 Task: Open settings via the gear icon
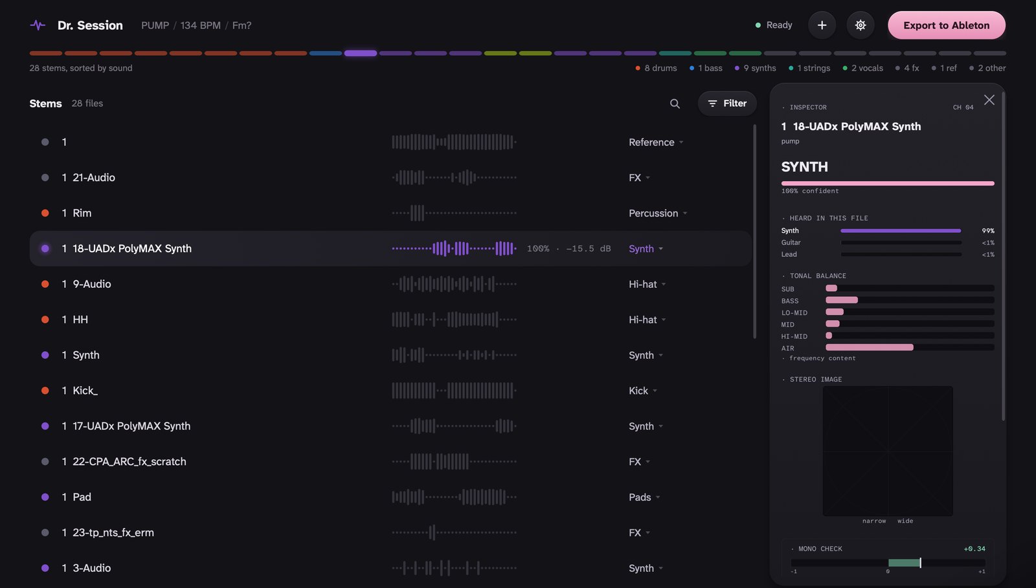click(x=861, y=25)
